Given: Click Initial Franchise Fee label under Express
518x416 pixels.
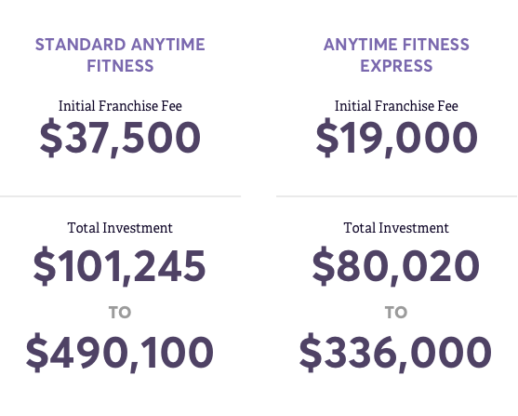Looking at the screenshot, I should 396,106.
